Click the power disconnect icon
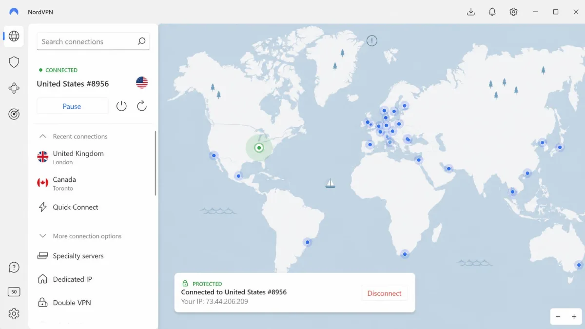This screenshot has height=329, width=585. tap(121, 106)
